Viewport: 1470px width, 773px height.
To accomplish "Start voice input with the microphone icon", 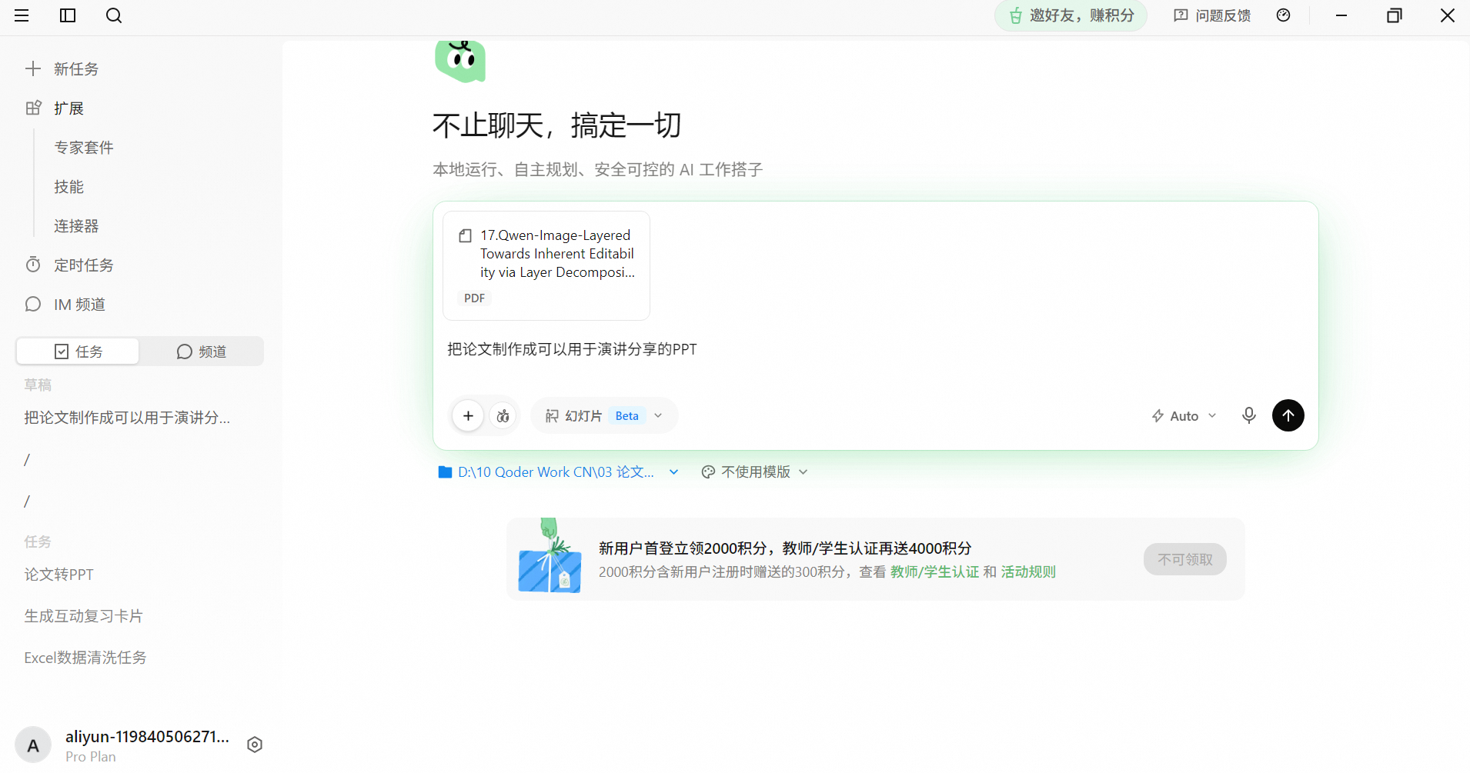I will click(1249, 415).
